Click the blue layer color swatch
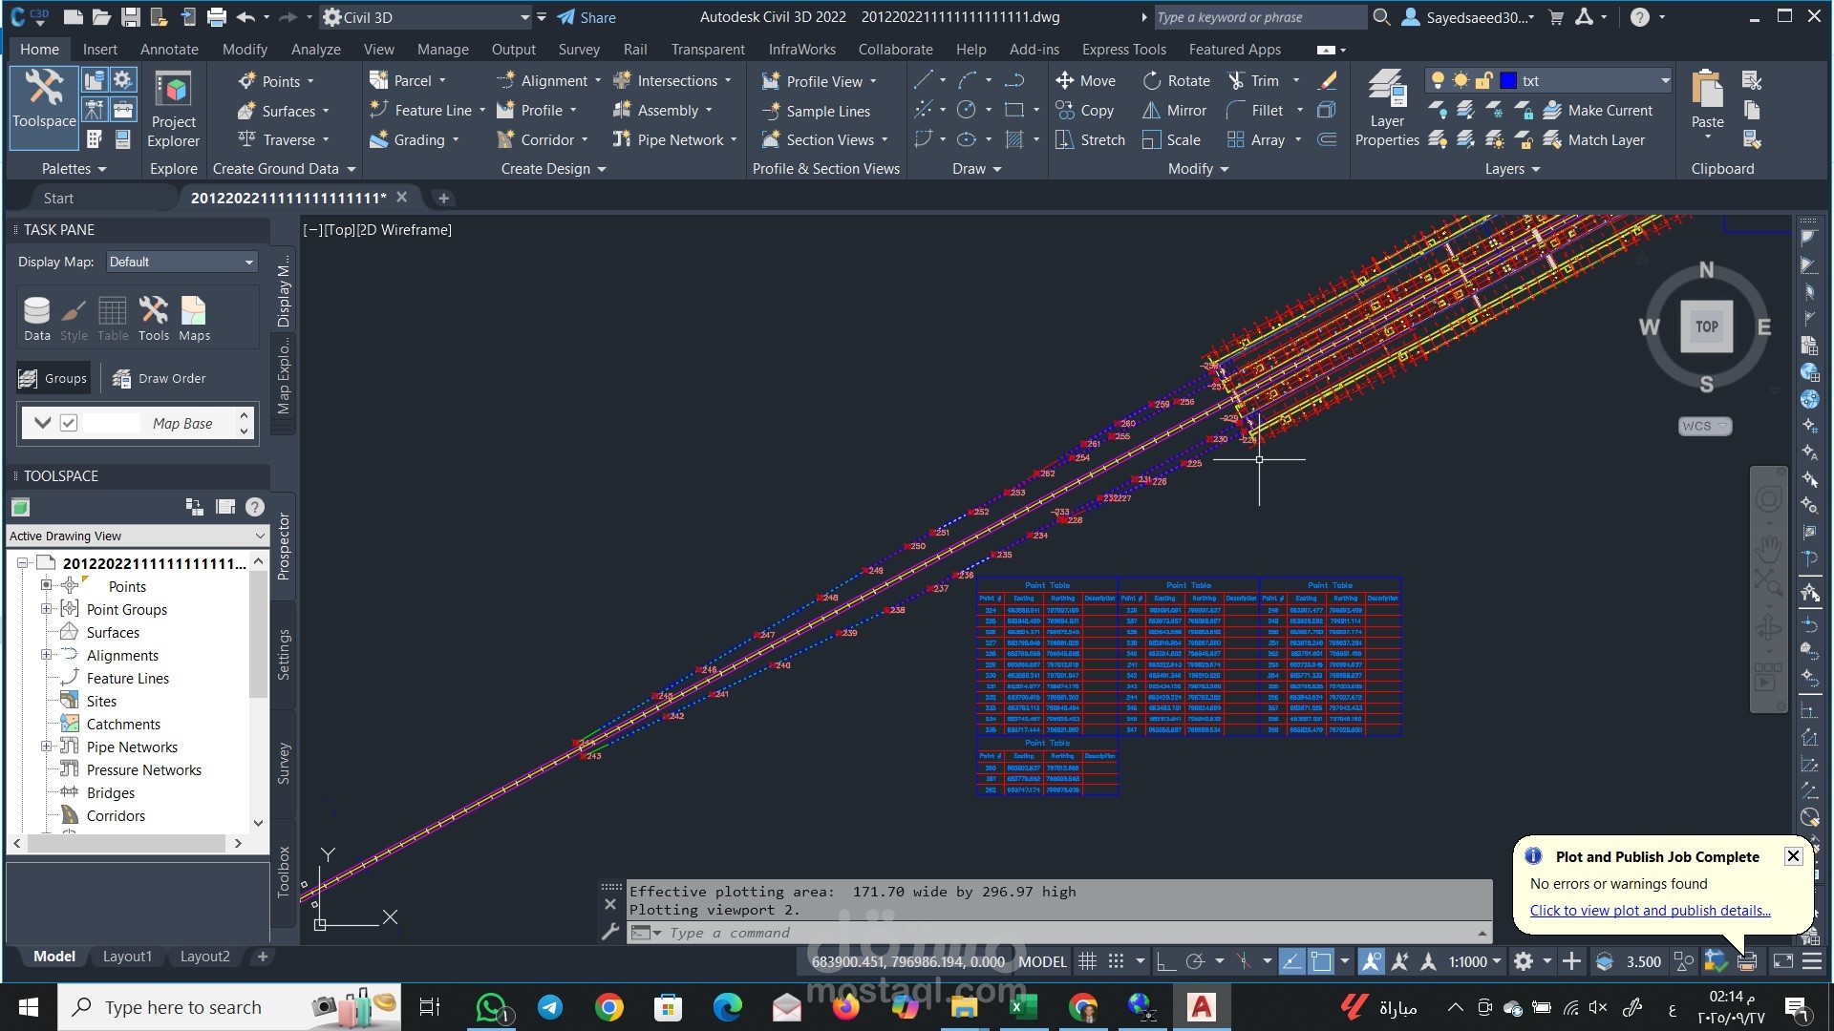Viewport: 1834px width, 1031px height. point(1508,81)
